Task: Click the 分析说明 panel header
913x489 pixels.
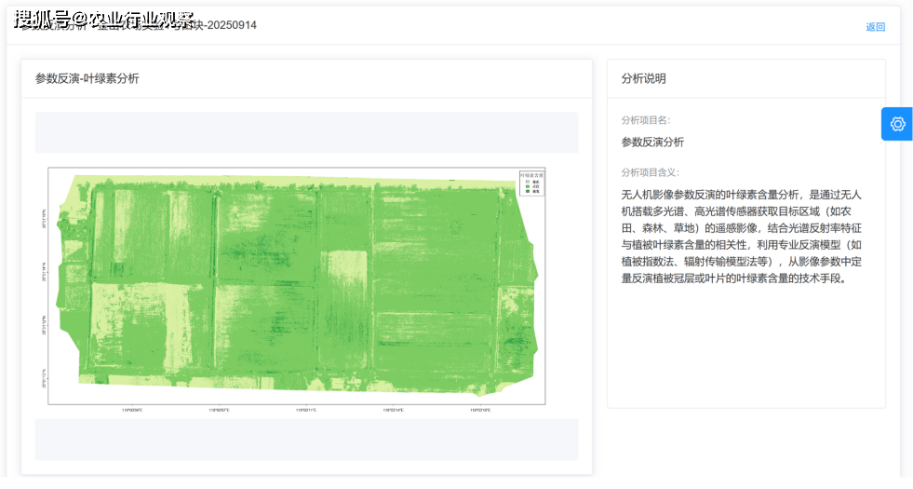Action: [643, 79]
